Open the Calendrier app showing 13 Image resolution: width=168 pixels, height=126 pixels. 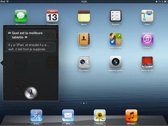(52, 16)
